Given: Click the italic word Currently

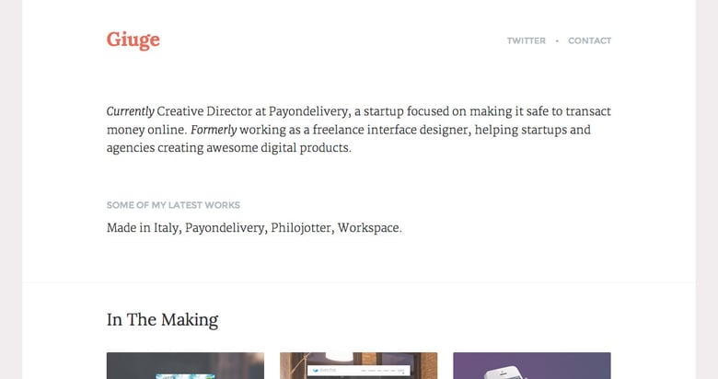Looking at the screenshot, I should click(x=130, y=111).
